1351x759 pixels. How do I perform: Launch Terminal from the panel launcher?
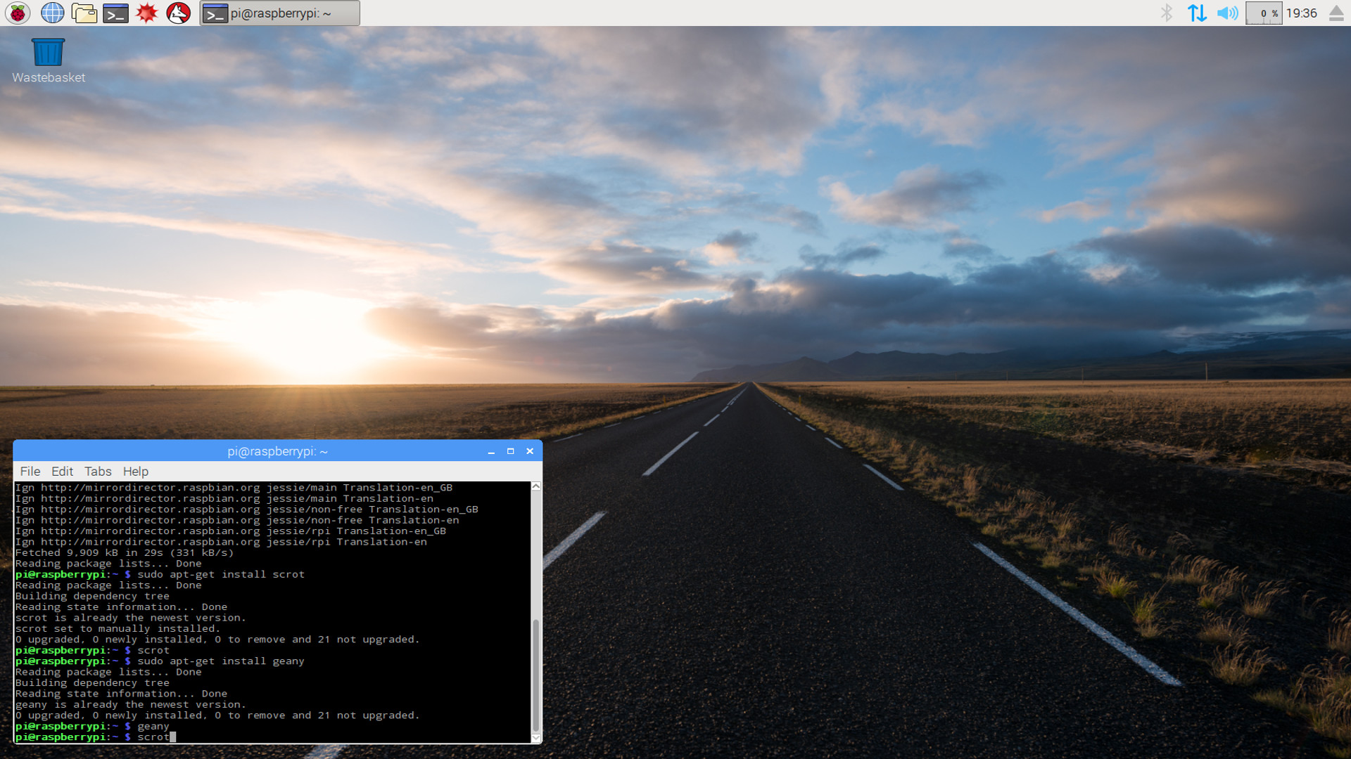click(115, 13)
